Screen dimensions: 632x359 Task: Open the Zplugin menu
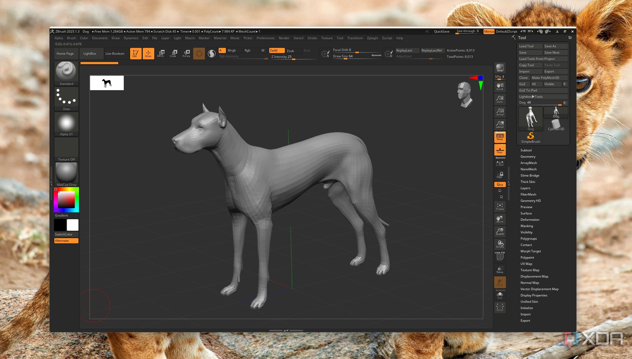point(372,38)
